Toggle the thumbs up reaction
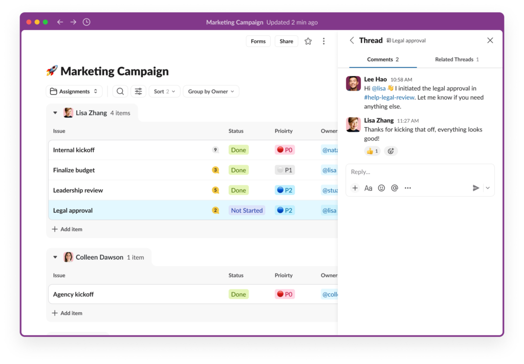This screenshot has width=524, height=364. point(372,151)
